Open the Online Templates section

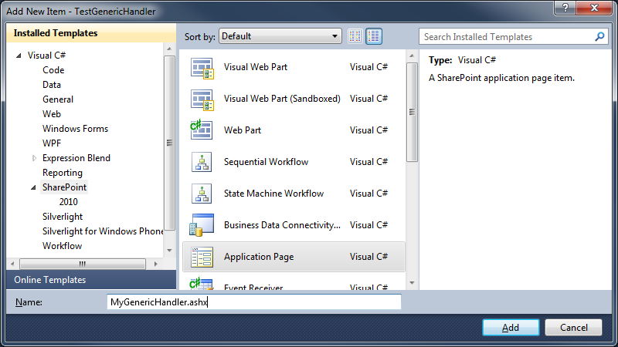tap(91, 280)
